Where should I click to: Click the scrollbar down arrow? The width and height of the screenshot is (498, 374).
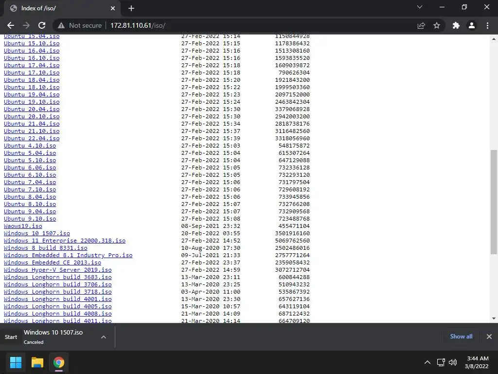pos(494,318)
